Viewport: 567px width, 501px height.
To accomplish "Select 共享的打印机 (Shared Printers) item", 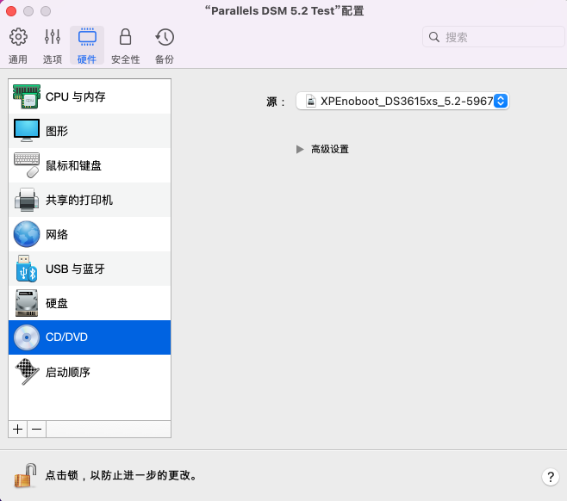I will click(90, 200).
